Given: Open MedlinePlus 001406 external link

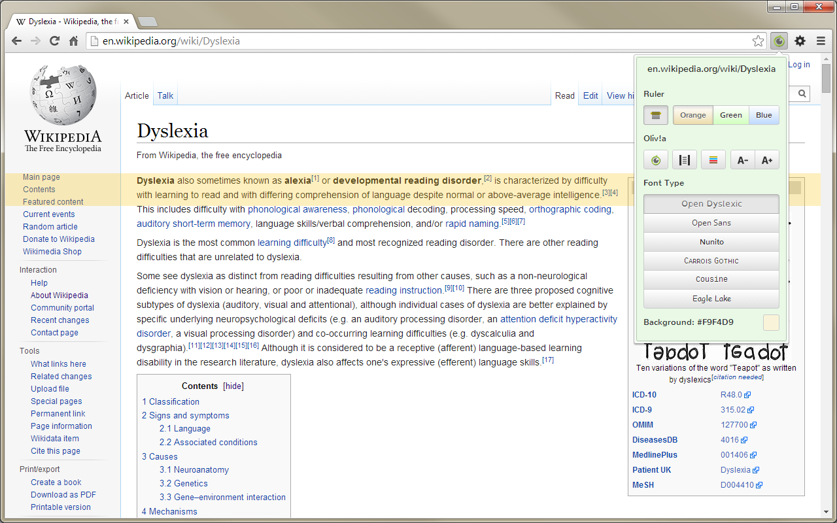Looking at the screenshot, I should coord(738,455).
